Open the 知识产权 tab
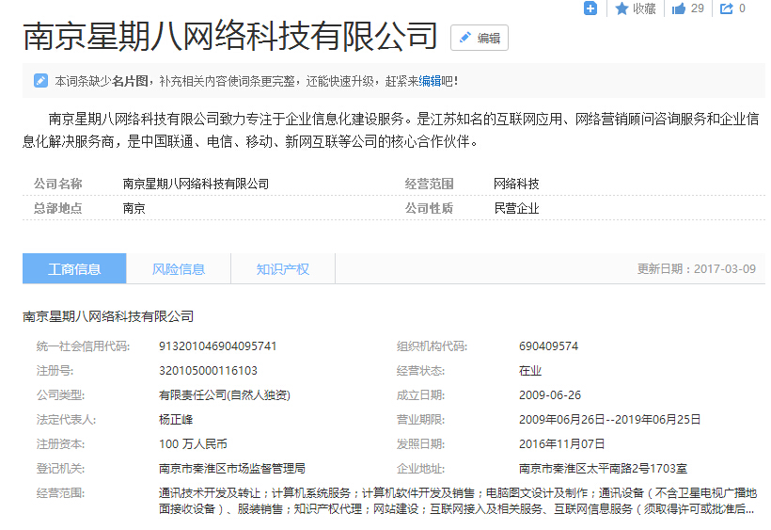Screen dimensions: 771x530 click(x=282, y=269)
